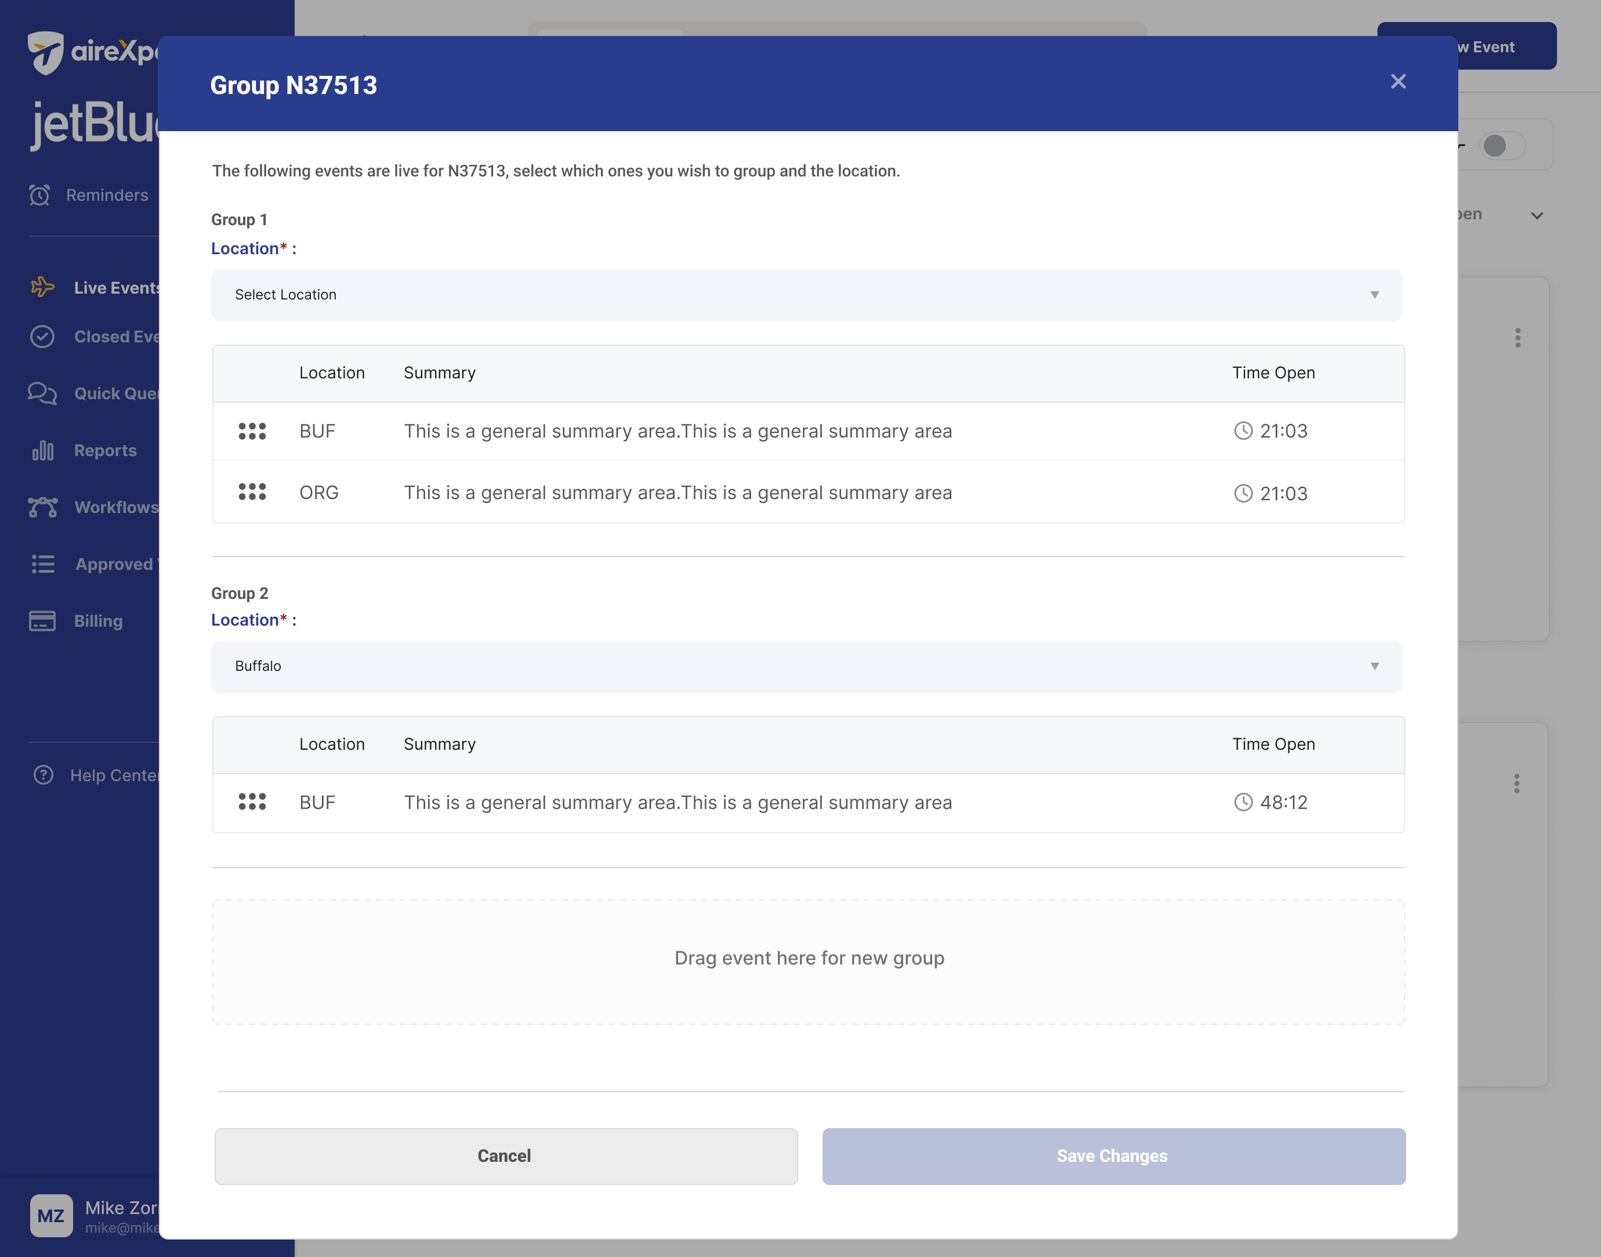Open Live Events via airplane icon

(x=43, y=287)
